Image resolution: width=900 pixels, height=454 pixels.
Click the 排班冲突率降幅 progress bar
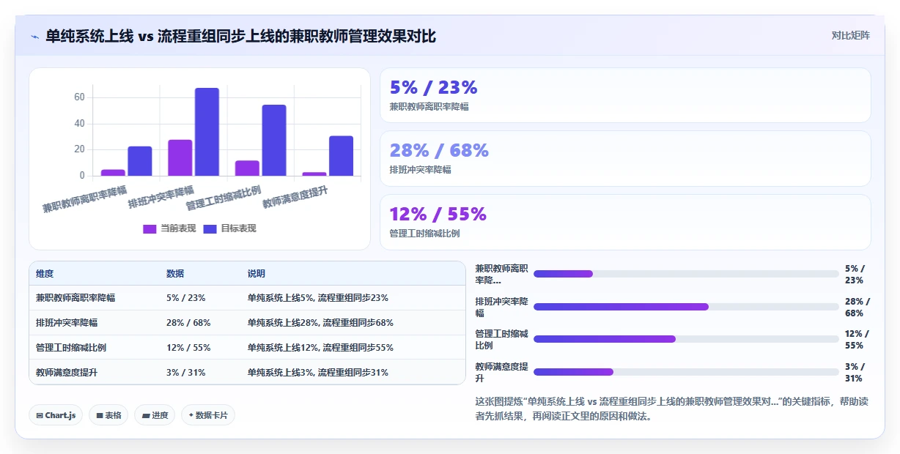686,307
